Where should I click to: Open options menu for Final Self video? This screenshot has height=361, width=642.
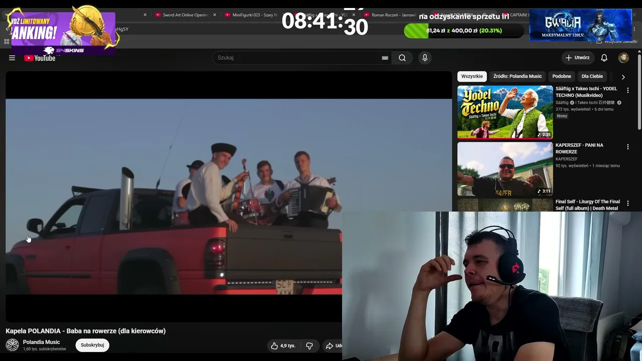627,204
